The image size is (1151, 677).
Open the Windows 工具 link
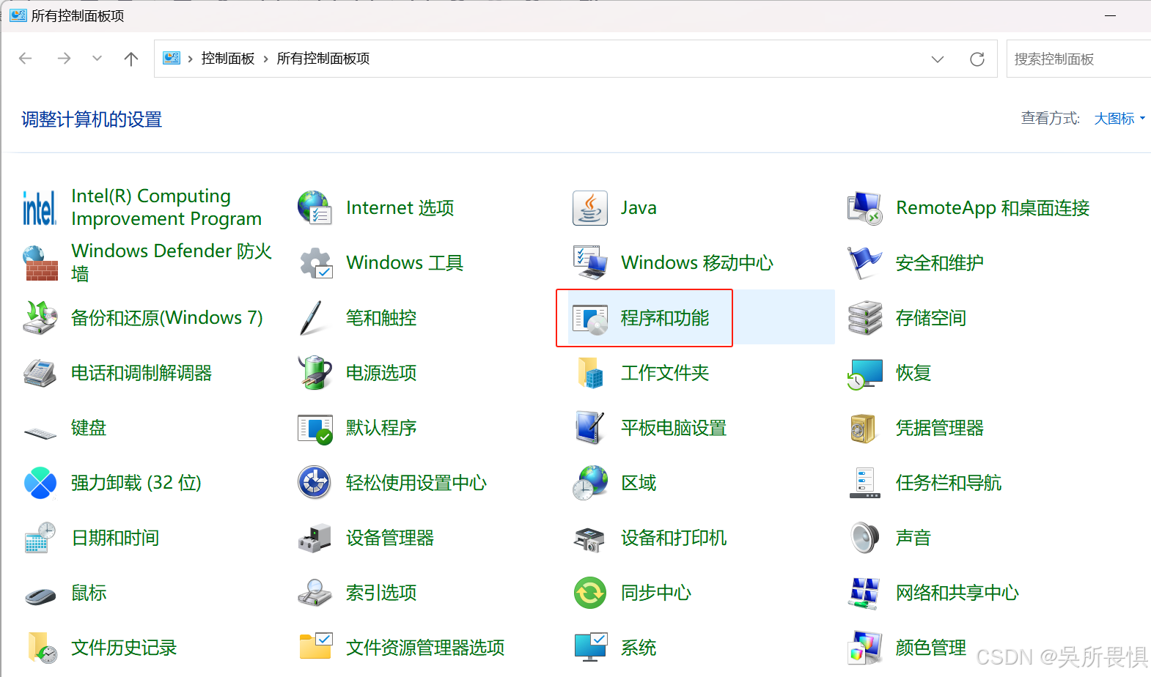click(x=405, y=263)
